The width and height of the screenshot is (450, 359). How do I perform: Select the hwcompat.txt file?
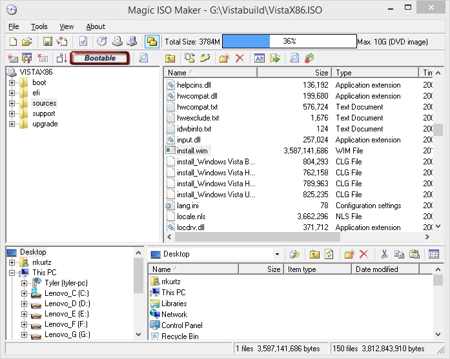[x=197, y=107]
